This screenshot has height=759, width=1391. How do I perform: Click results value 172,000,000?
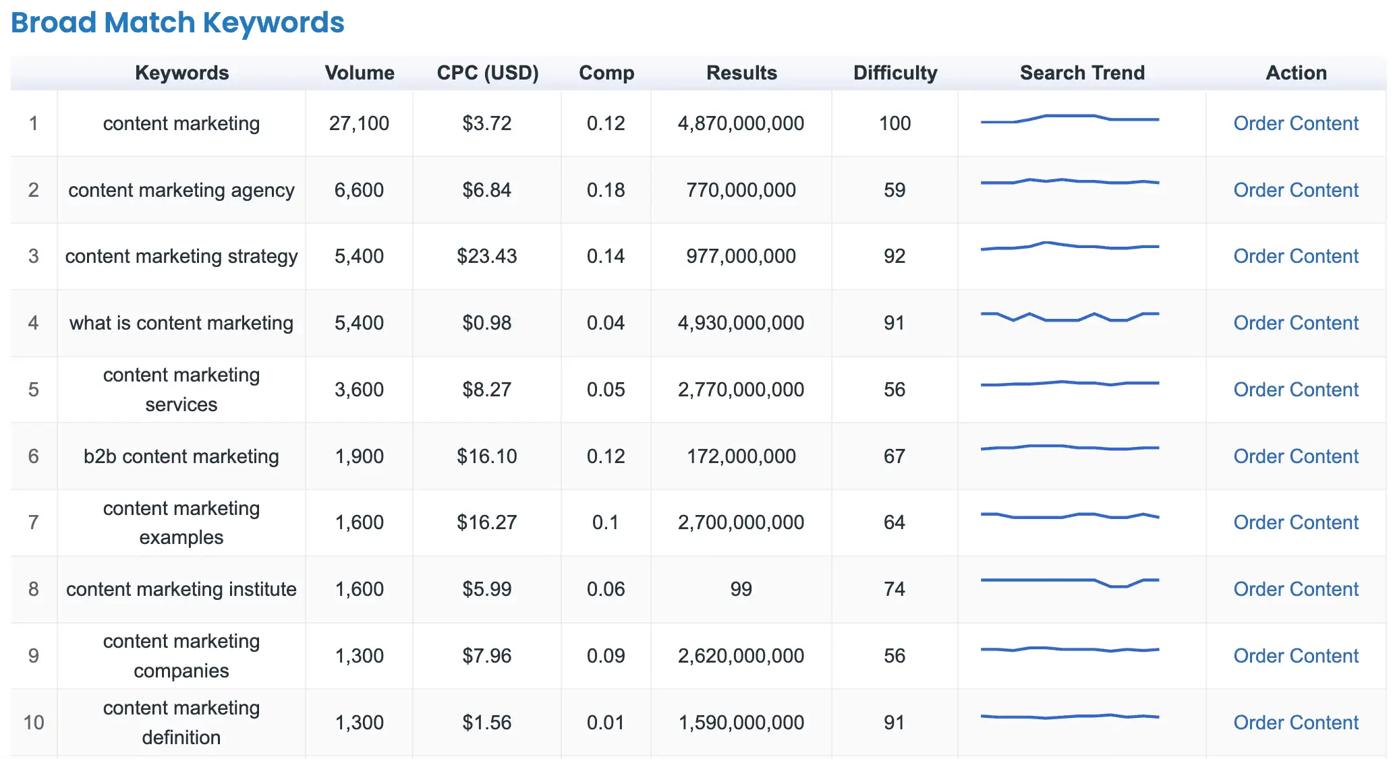click(x=741, y=456)
